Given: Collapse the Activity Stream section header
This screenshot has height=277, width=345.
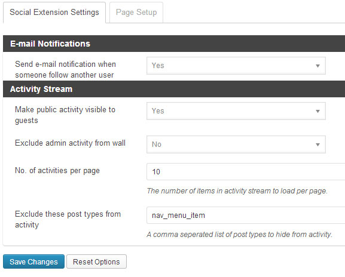Looking at the screenshot, I should click(174, 89).
